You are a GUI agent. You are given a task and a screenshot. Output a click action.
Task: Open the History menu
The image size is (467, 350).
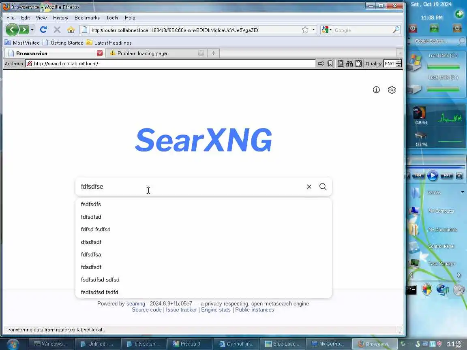(x=60, y=17)
